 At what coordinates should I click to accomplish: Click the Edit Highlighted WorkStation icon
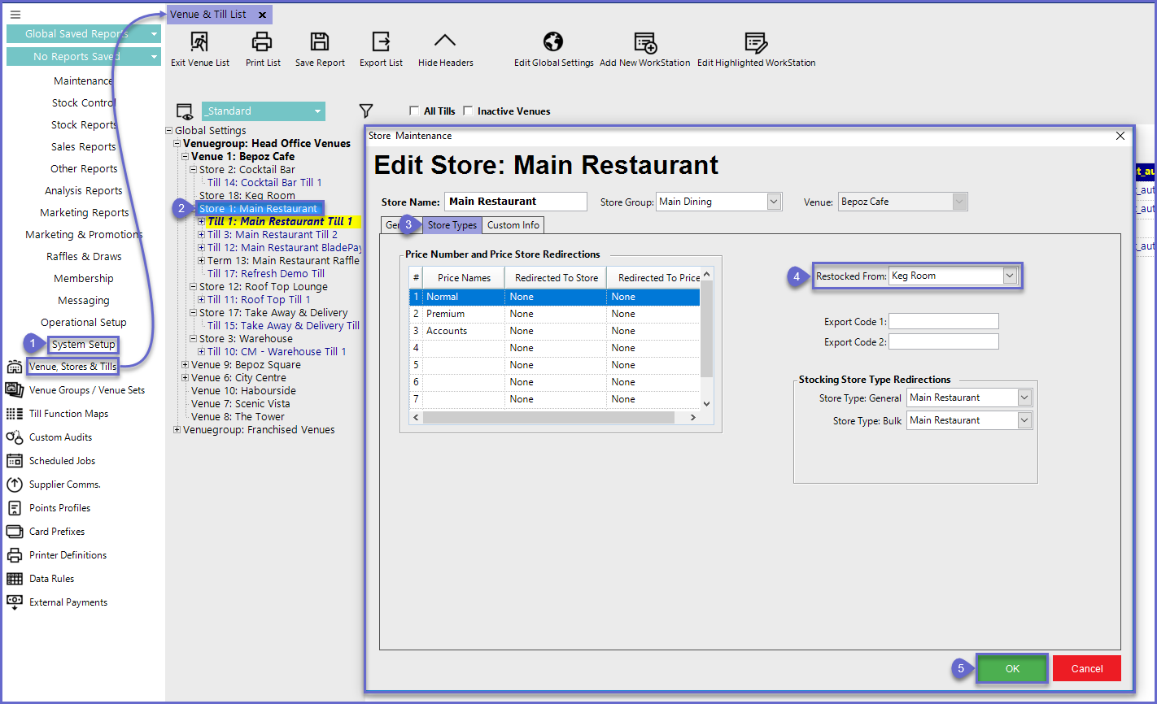756,42
